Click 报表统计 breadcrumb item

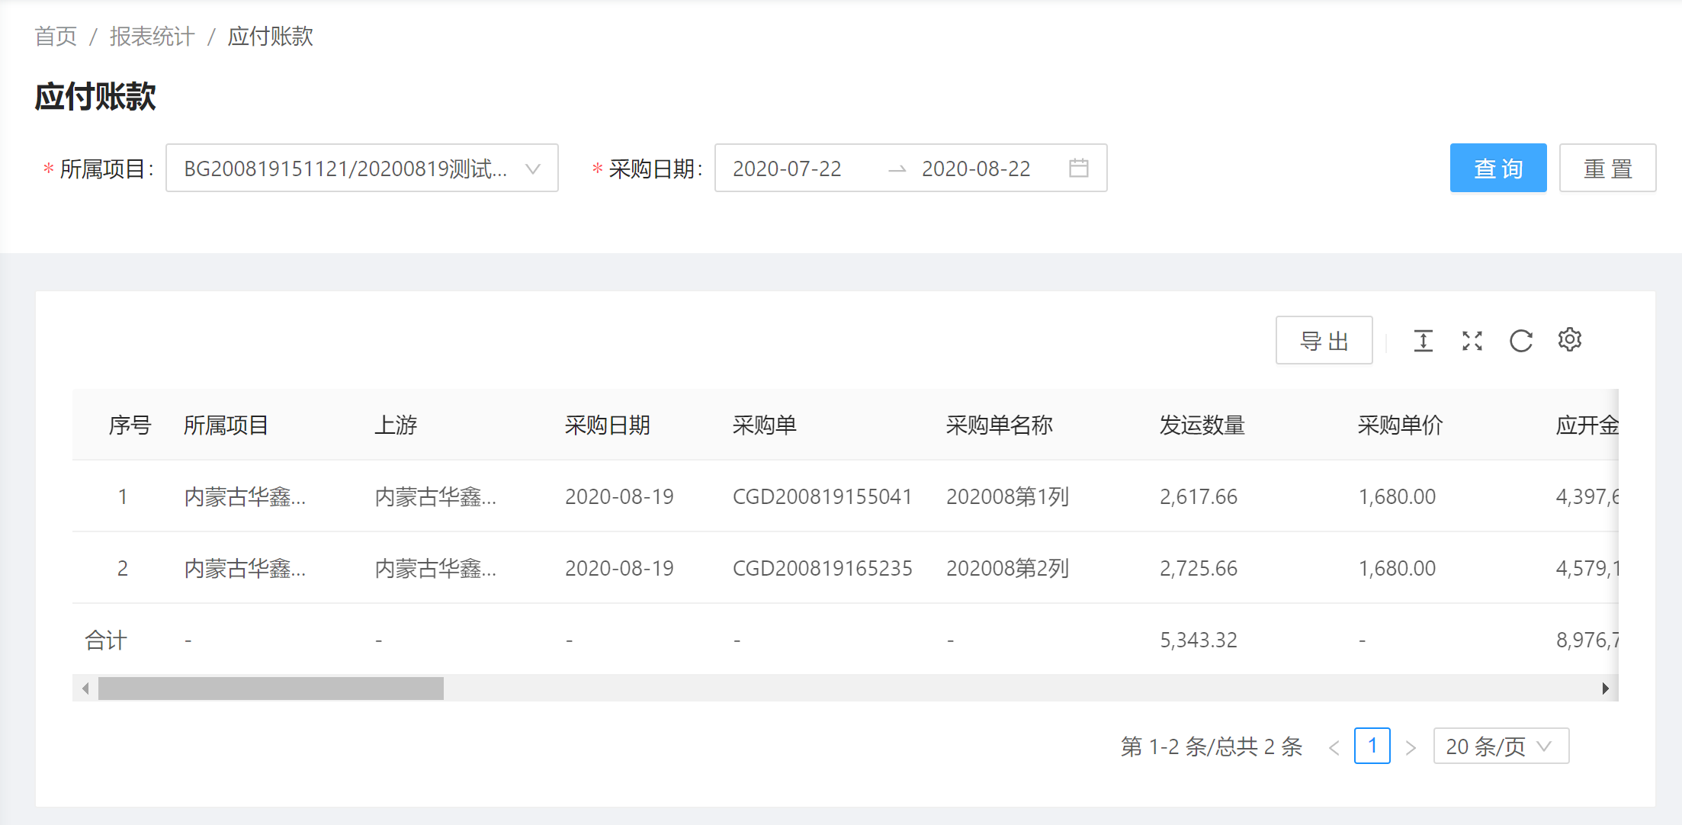click(152, 36)
